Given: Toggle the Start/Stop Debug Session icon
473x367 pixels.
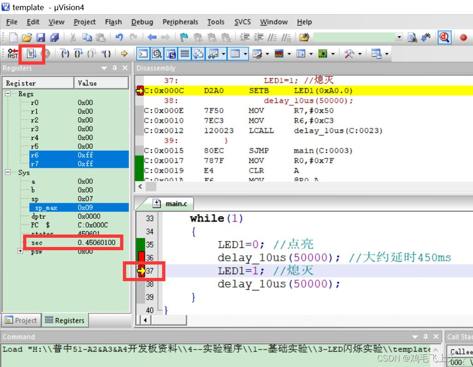Looking at the screenshot, I should click(444, 37).
